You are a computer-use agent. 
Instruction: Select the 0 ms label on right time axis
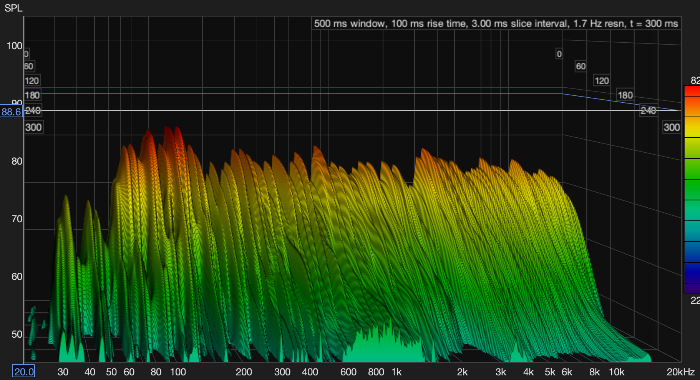tap(559, 54)
